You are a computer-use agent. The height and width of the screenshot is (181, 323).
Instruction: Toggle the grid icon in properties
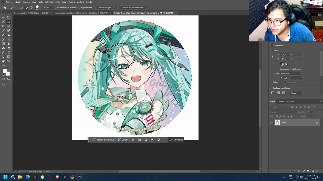pyautogui.click(x=278, y=93)
